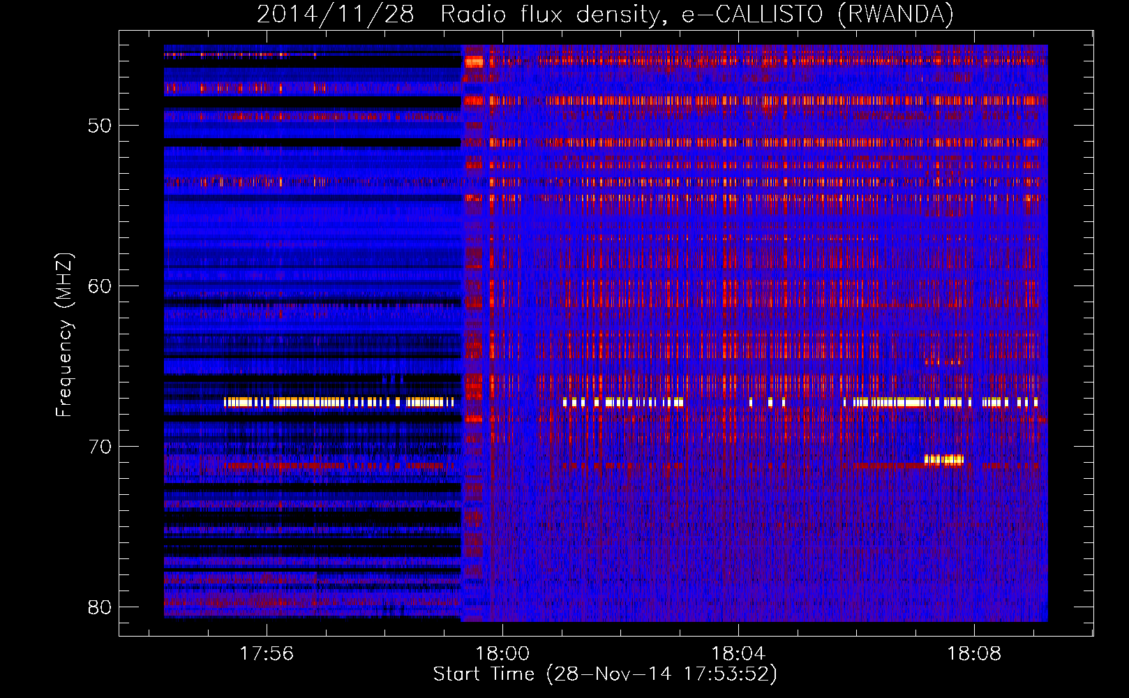Click the '50' frequency tick label
The height and width of the screenshot is (698, 1129).
click(100, 126)
